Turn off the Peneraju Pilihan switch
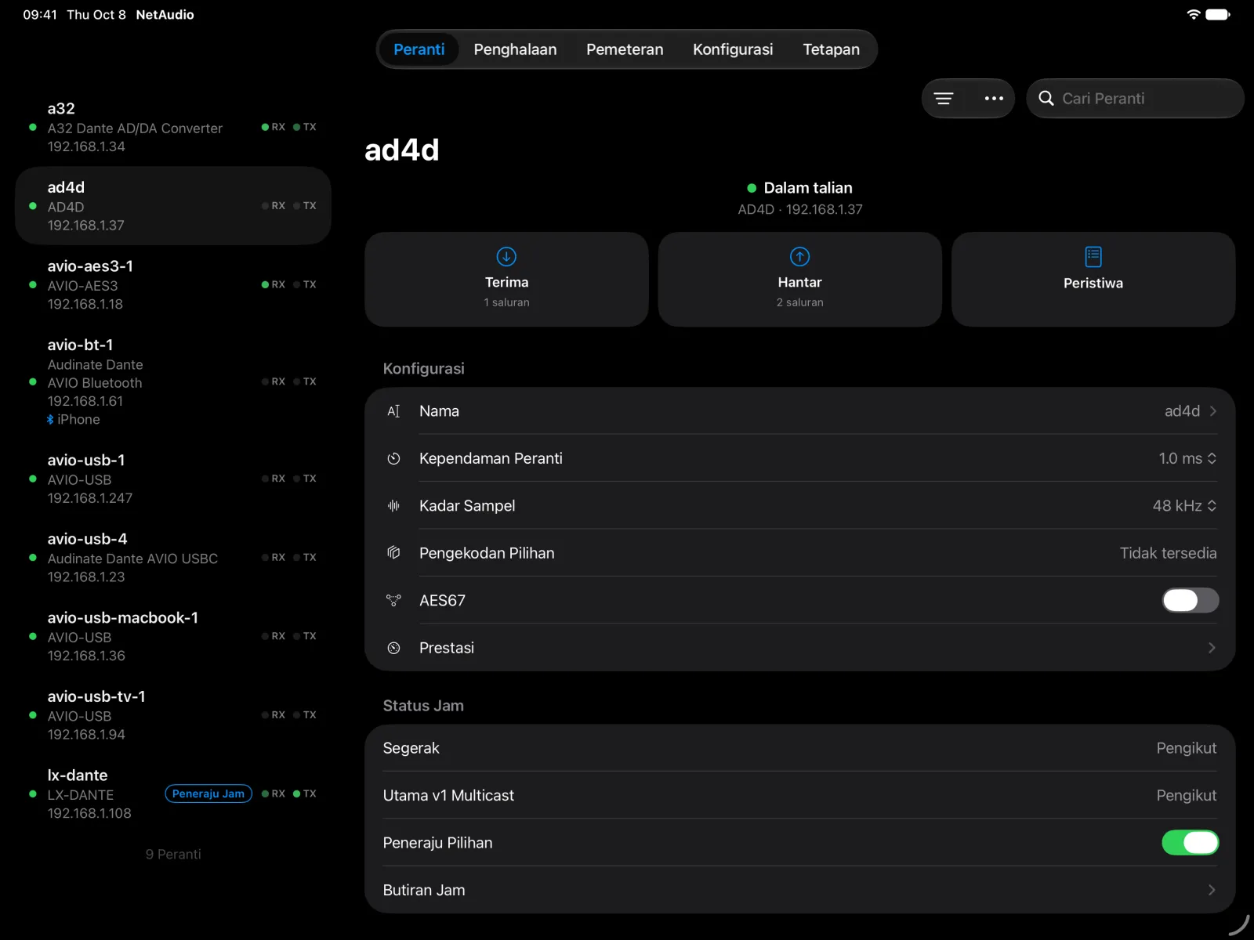Image resolution: width=1254 pixels, height=940 pixels. tap(1190, 843)
